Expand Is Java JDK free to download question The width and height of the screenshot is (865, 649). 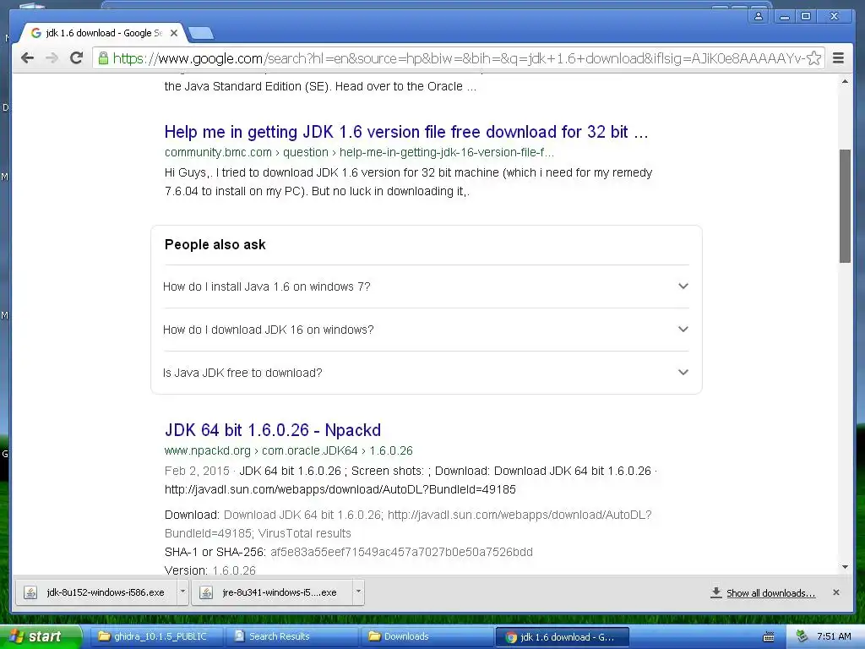pyautogui.click(x=426, y=373)
